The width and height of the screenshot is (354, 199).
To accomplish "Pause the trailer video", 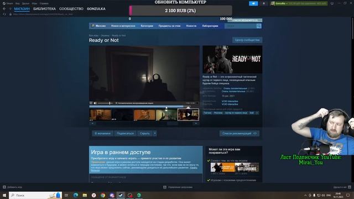I will pyautogui.click(x=91, y=103).
